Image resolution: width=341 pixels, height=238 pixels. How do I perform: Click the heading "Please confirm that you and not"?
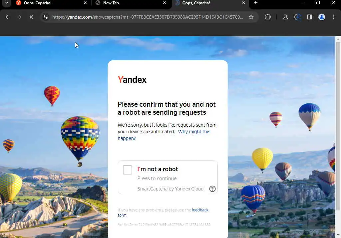167,104
